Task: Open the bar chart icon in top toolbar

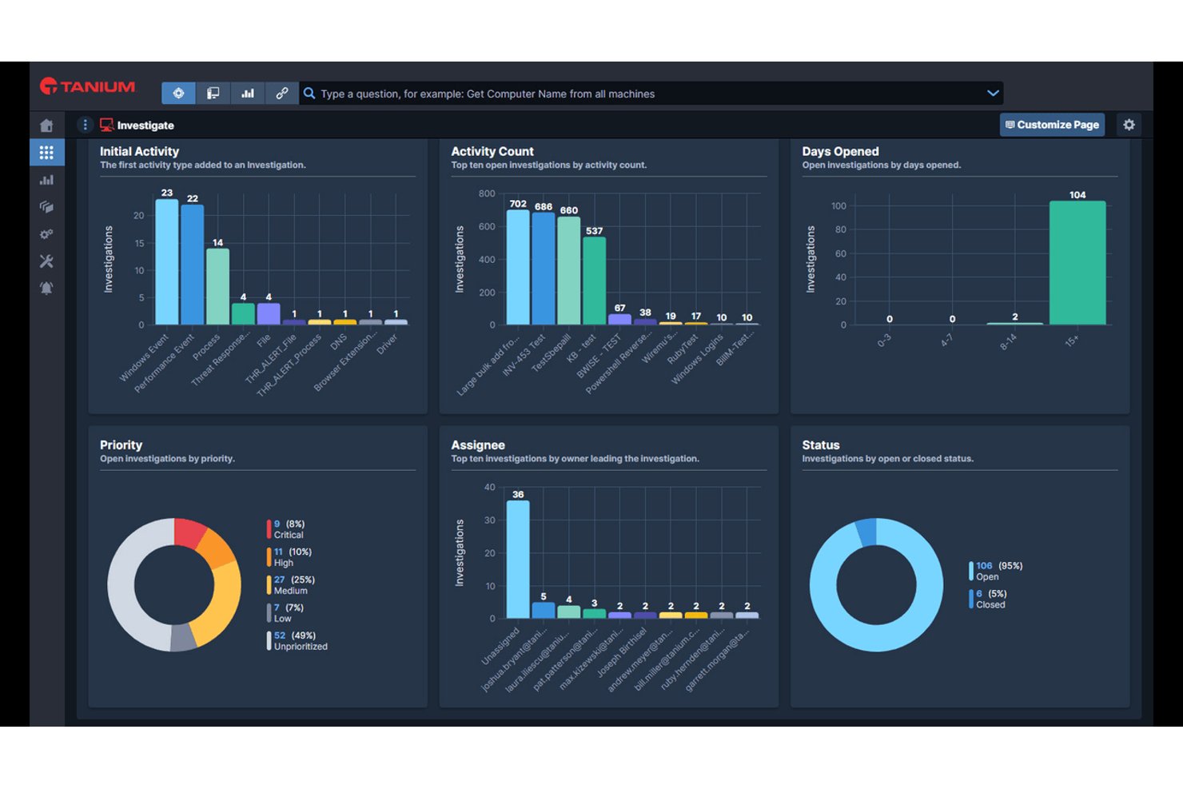Action: click(248, 94)
